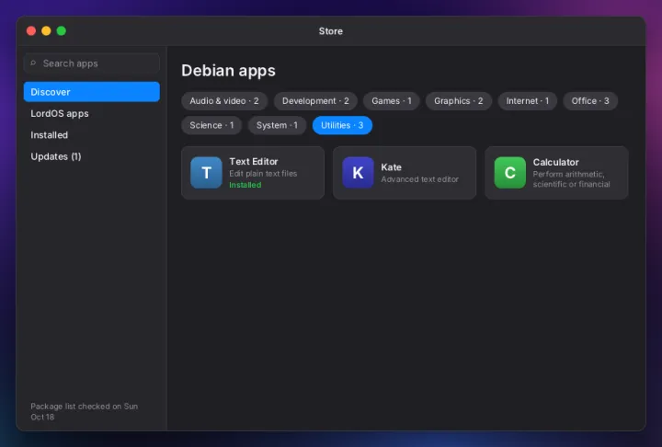This screenshot has height=447, width=662.
Task: Filter by Office category chip
Action: pyautogui.click(x=590, y=101)
